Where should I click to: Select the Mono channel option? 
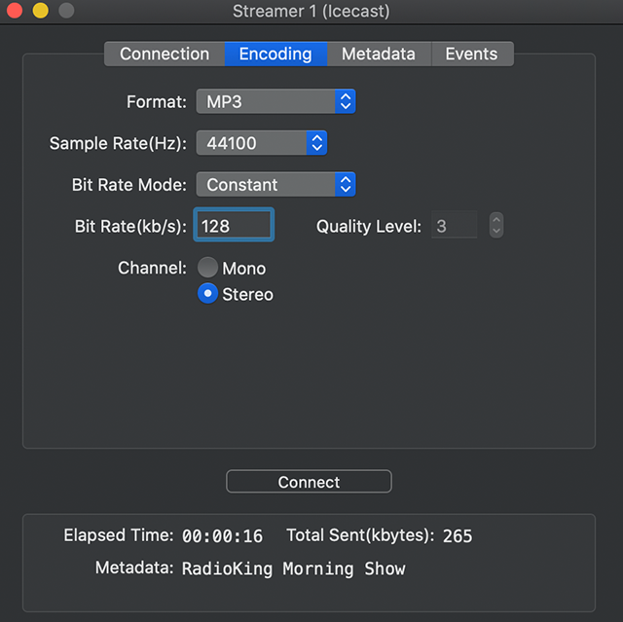tap(207, 268)
